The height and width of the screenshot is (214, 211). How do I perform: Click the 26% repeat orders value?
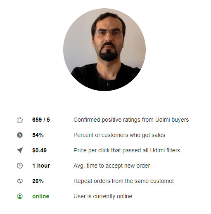point(38,181)
